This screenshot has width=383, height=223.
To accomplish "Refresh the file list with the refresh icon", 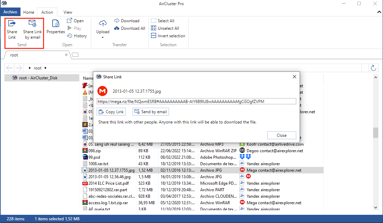I will (x=373, y=68).
